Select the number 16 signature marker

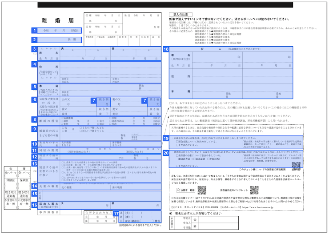pos(34,205)
